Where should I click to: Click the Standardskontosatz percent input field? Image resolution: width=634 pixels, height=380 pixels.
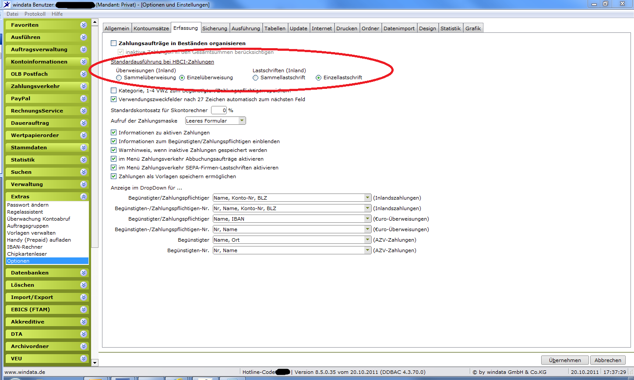pos(219,110)
